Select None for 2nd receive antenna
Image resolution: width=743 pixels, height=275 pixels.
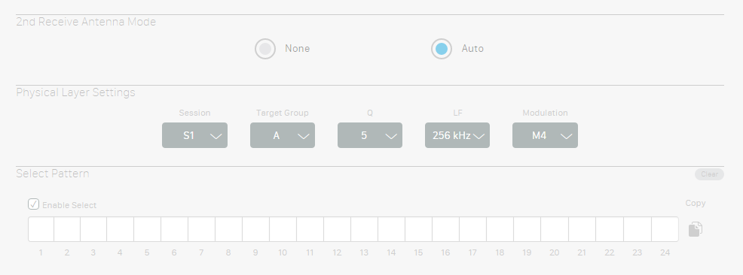(265, 49)
